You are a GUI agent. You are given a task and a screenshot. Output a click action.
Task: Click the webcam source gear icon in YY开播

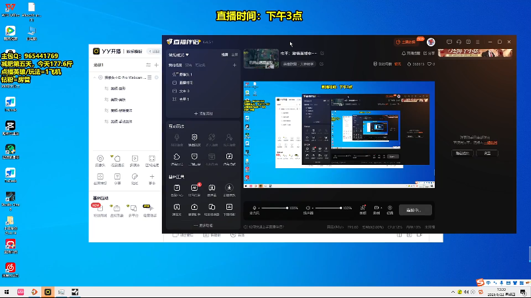click(x=157, y=77)
